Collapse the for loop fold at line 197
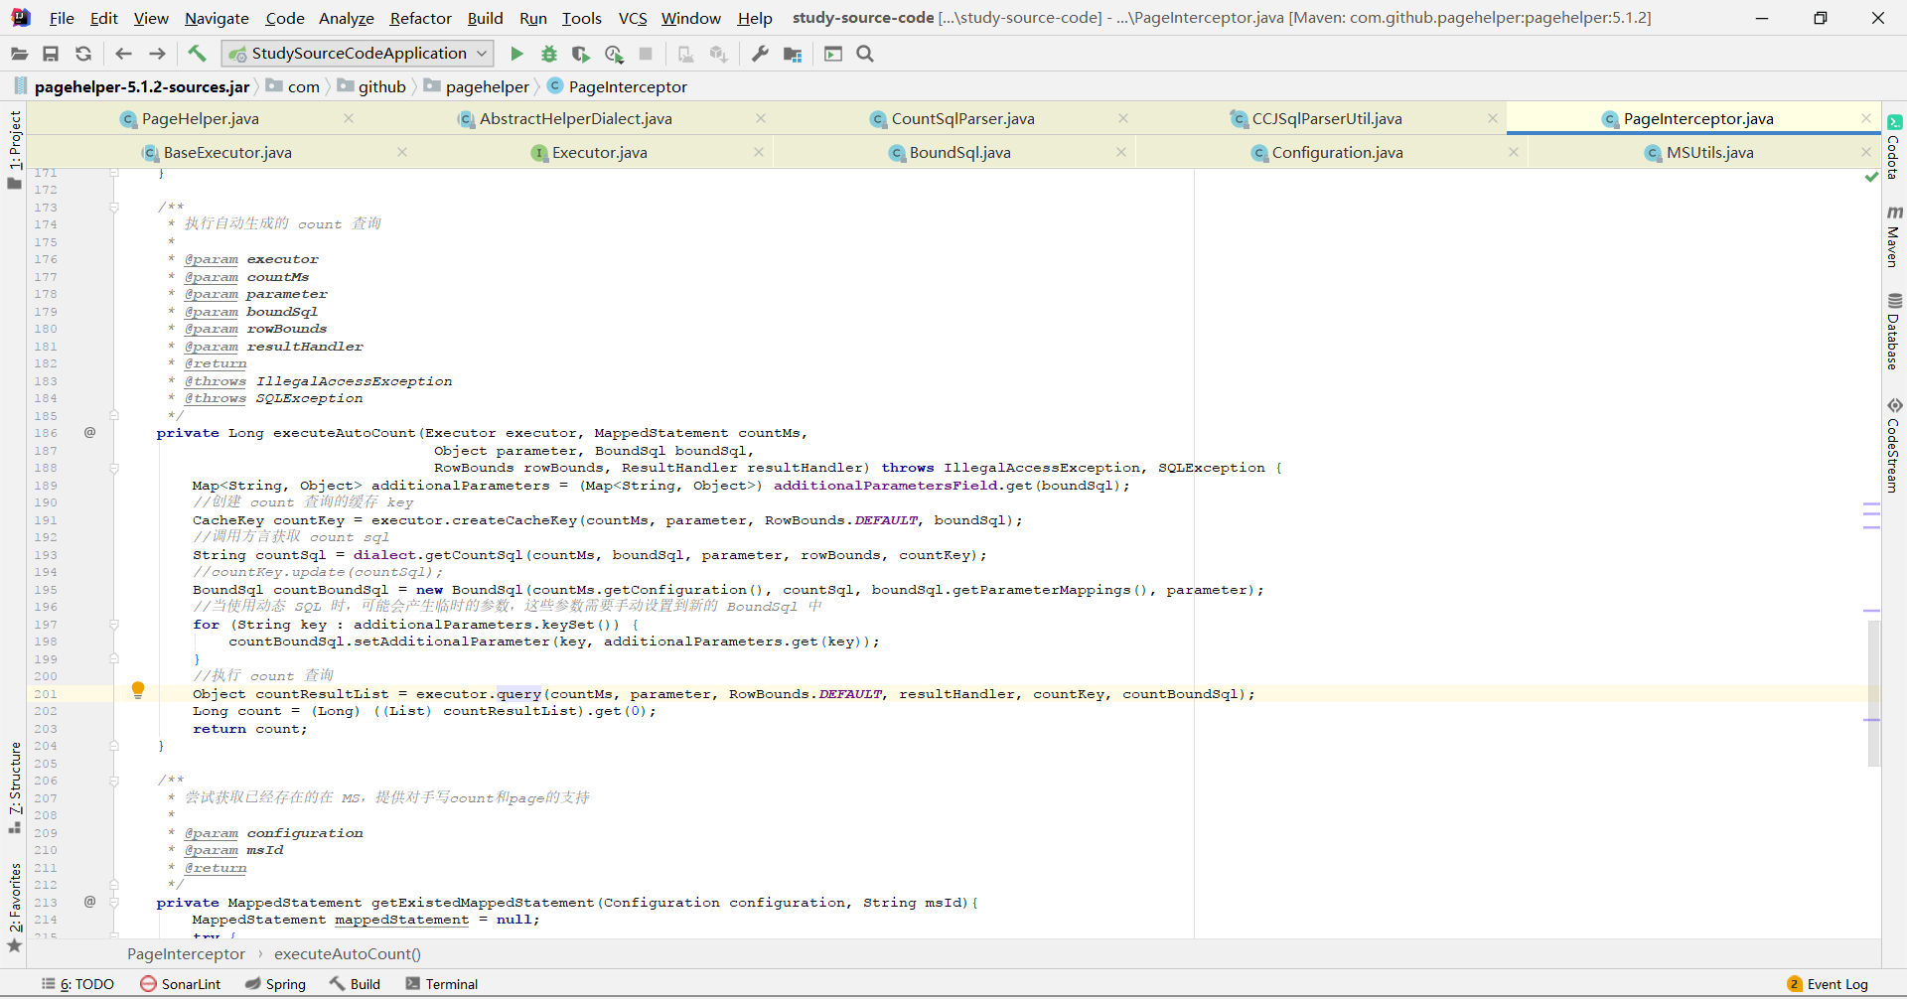 [114, 625]
